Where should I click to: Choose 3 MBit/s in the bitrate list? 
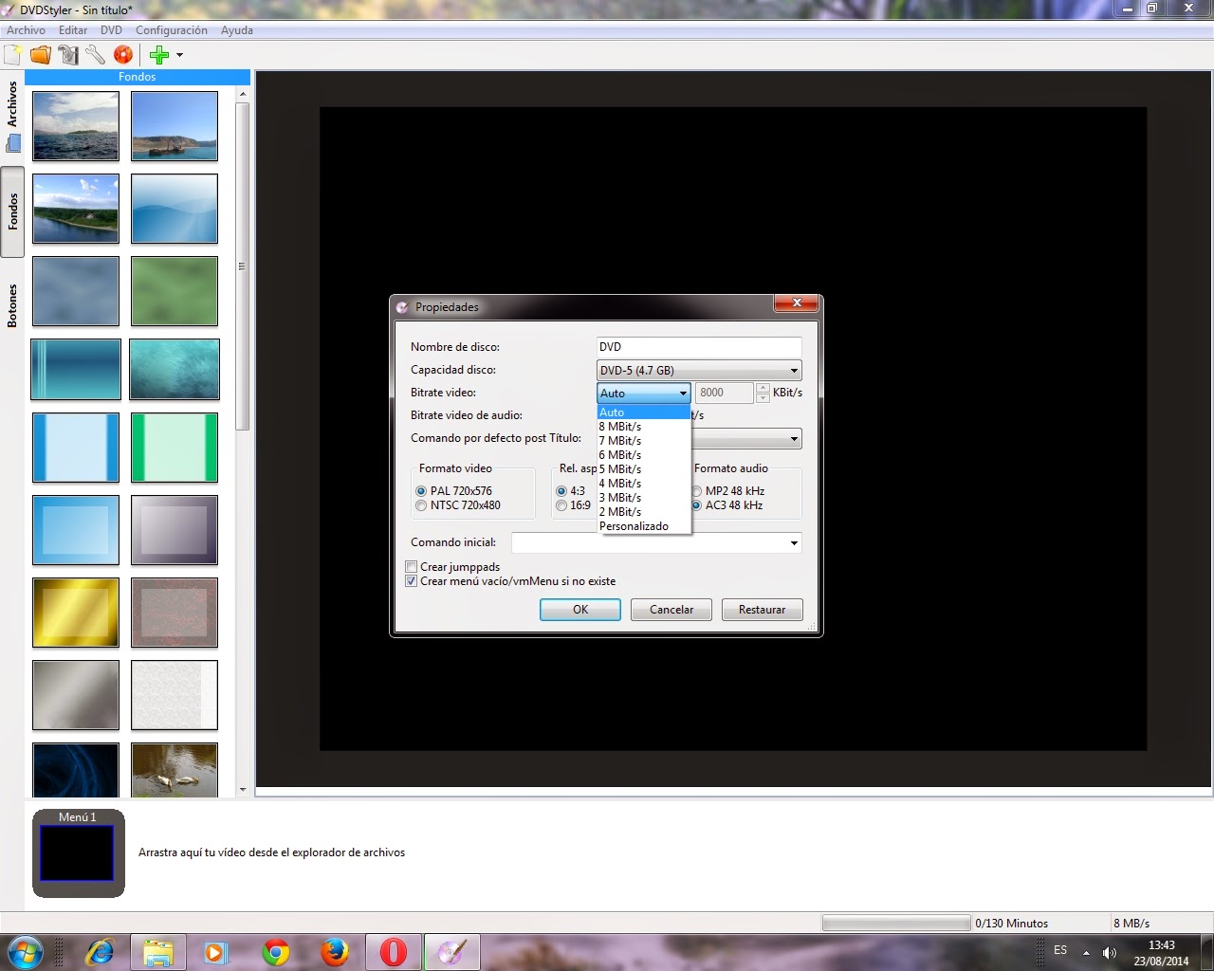(643, 498)
